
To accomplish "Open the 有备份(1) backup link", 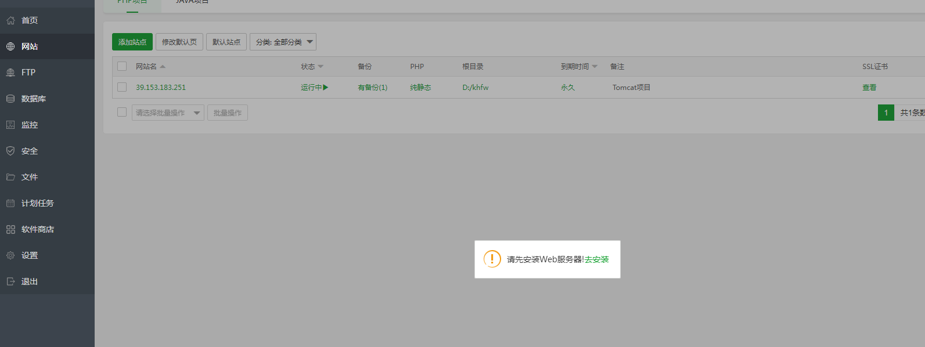I will [x=373, y=88].
